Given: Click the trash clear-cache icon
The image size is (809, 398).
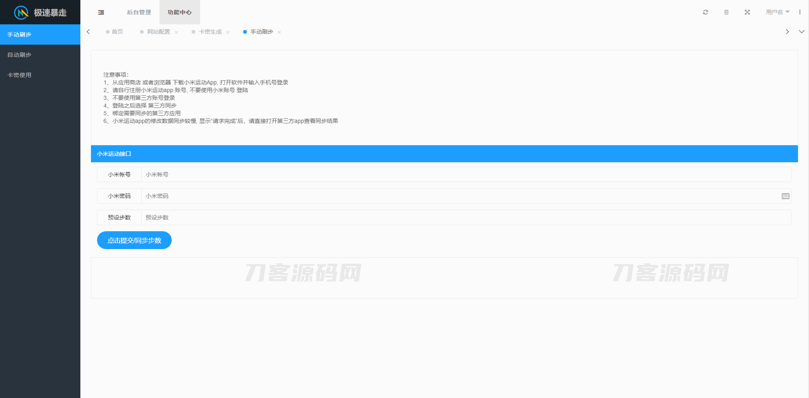Looking at the screenshot, I should pos(726,12).
